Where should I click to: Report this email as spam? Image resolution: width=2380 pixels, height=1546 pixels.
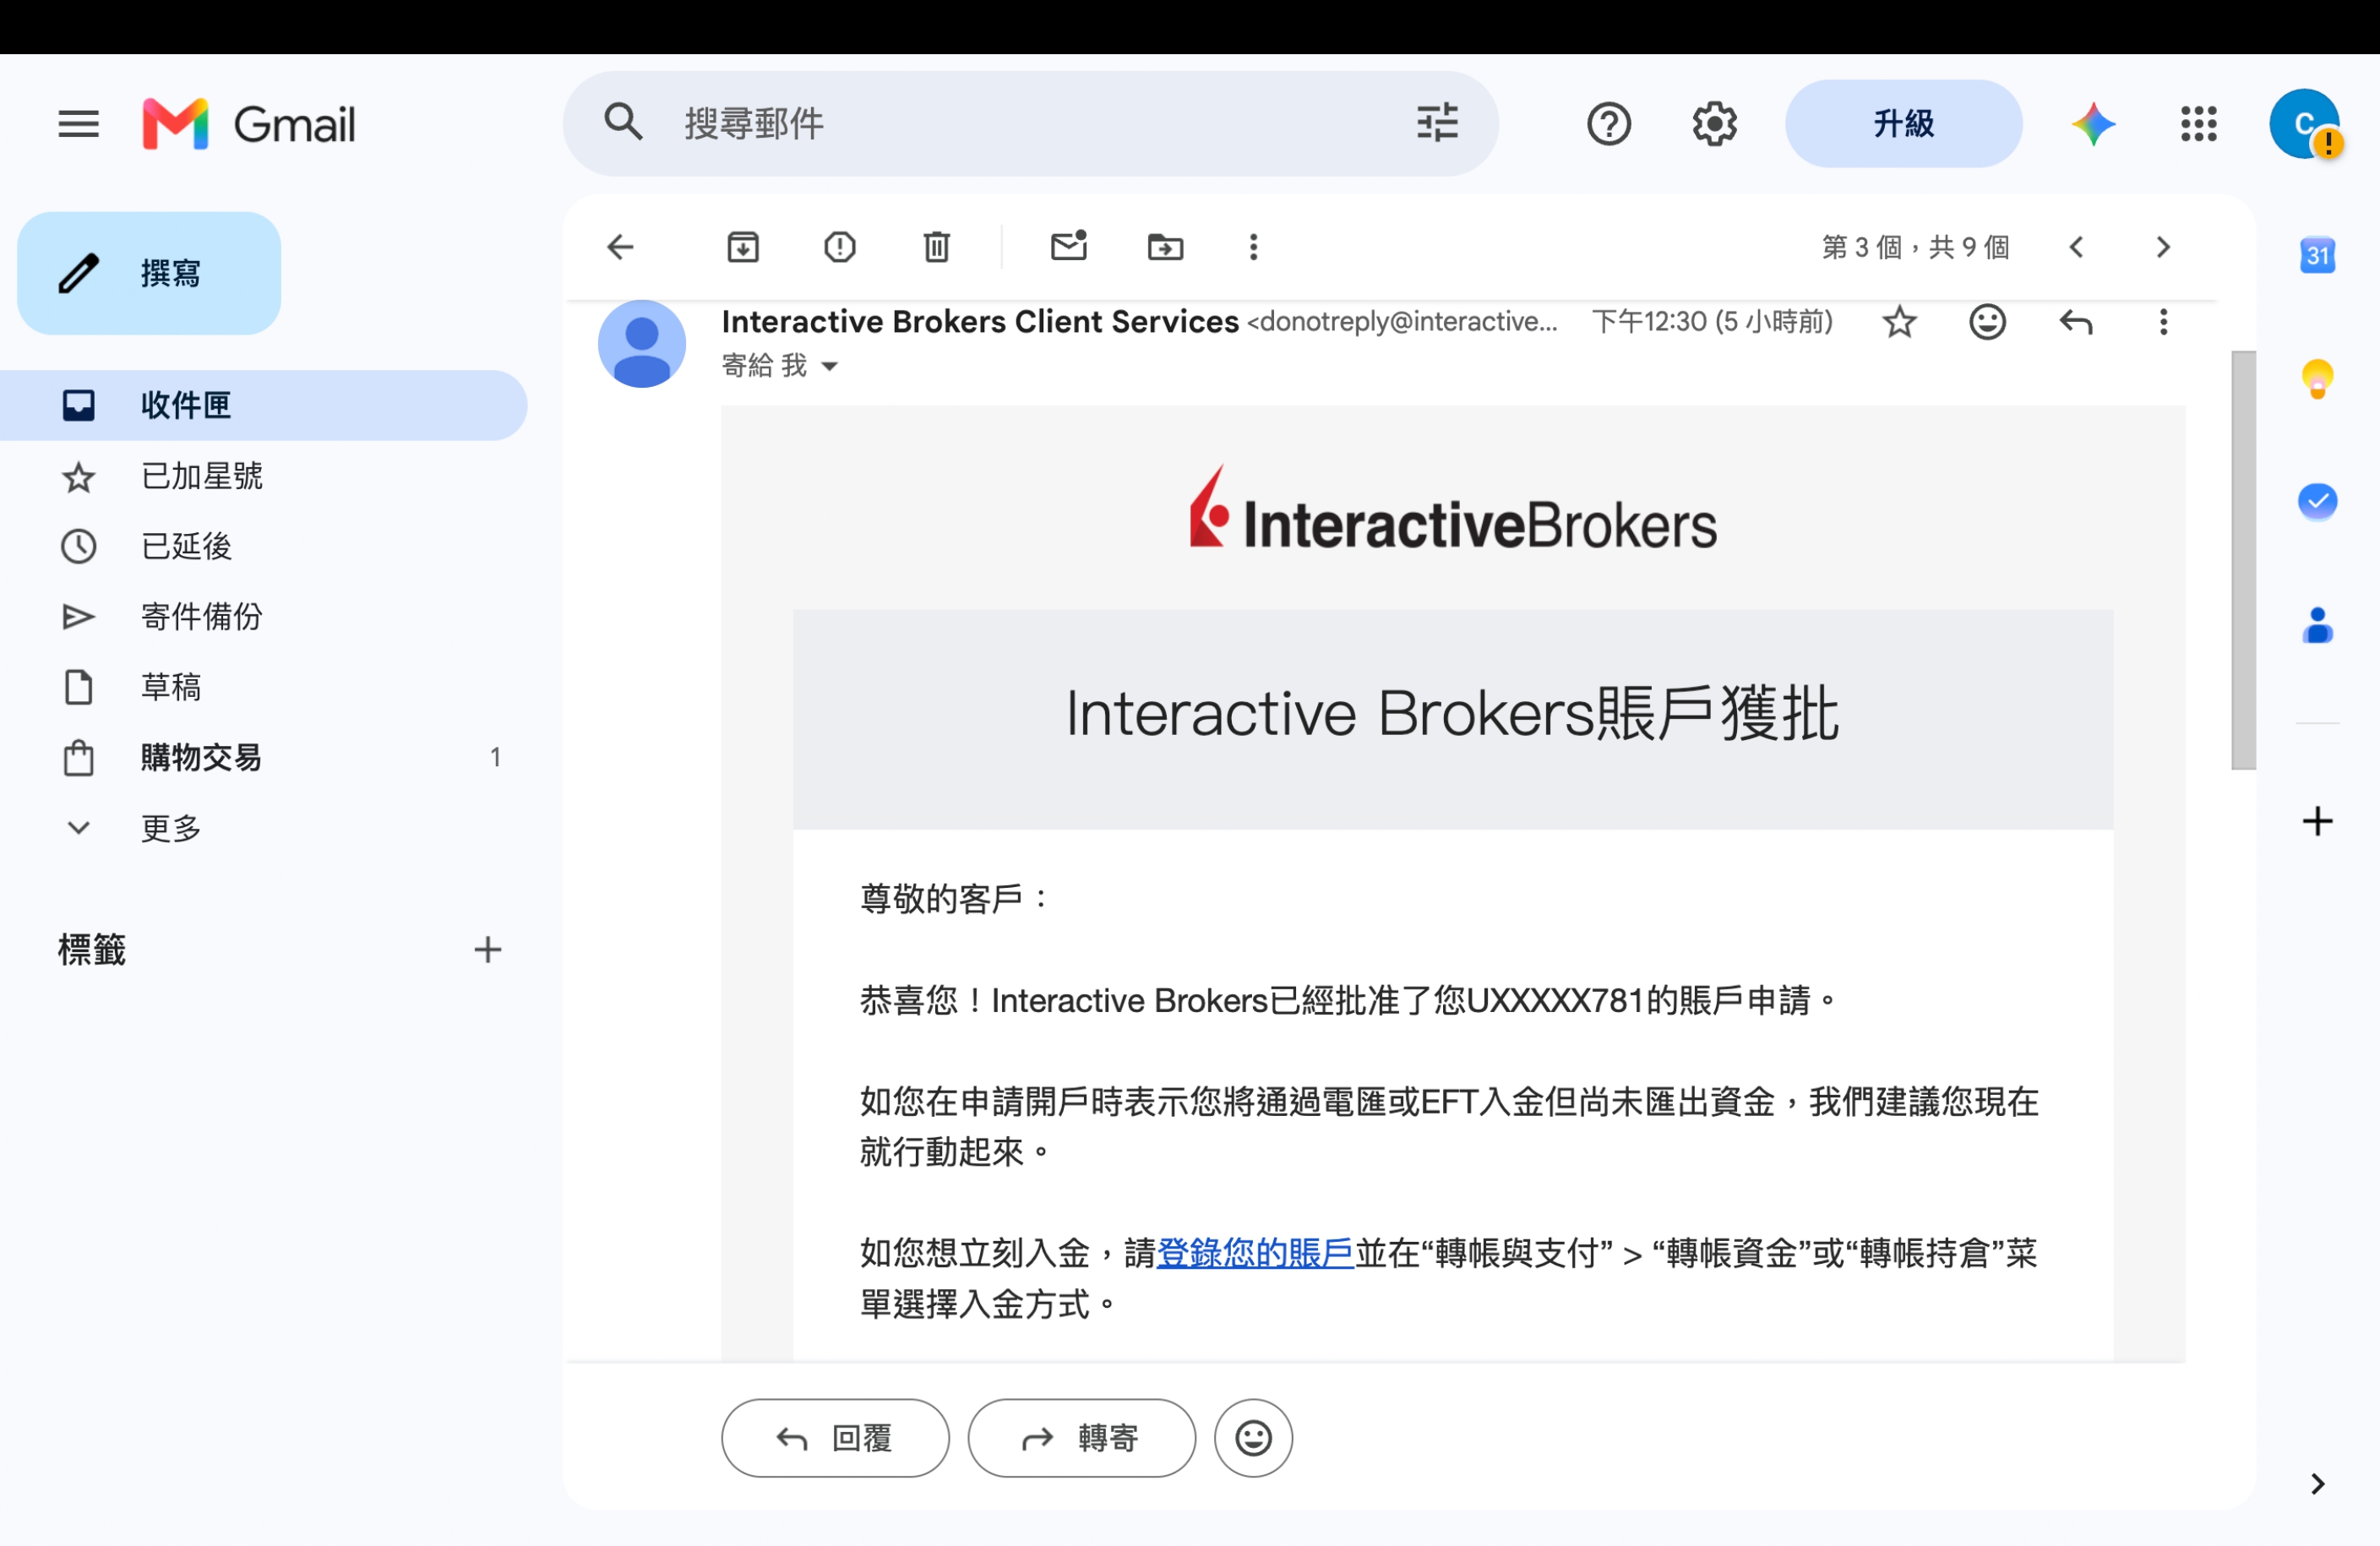840,247
